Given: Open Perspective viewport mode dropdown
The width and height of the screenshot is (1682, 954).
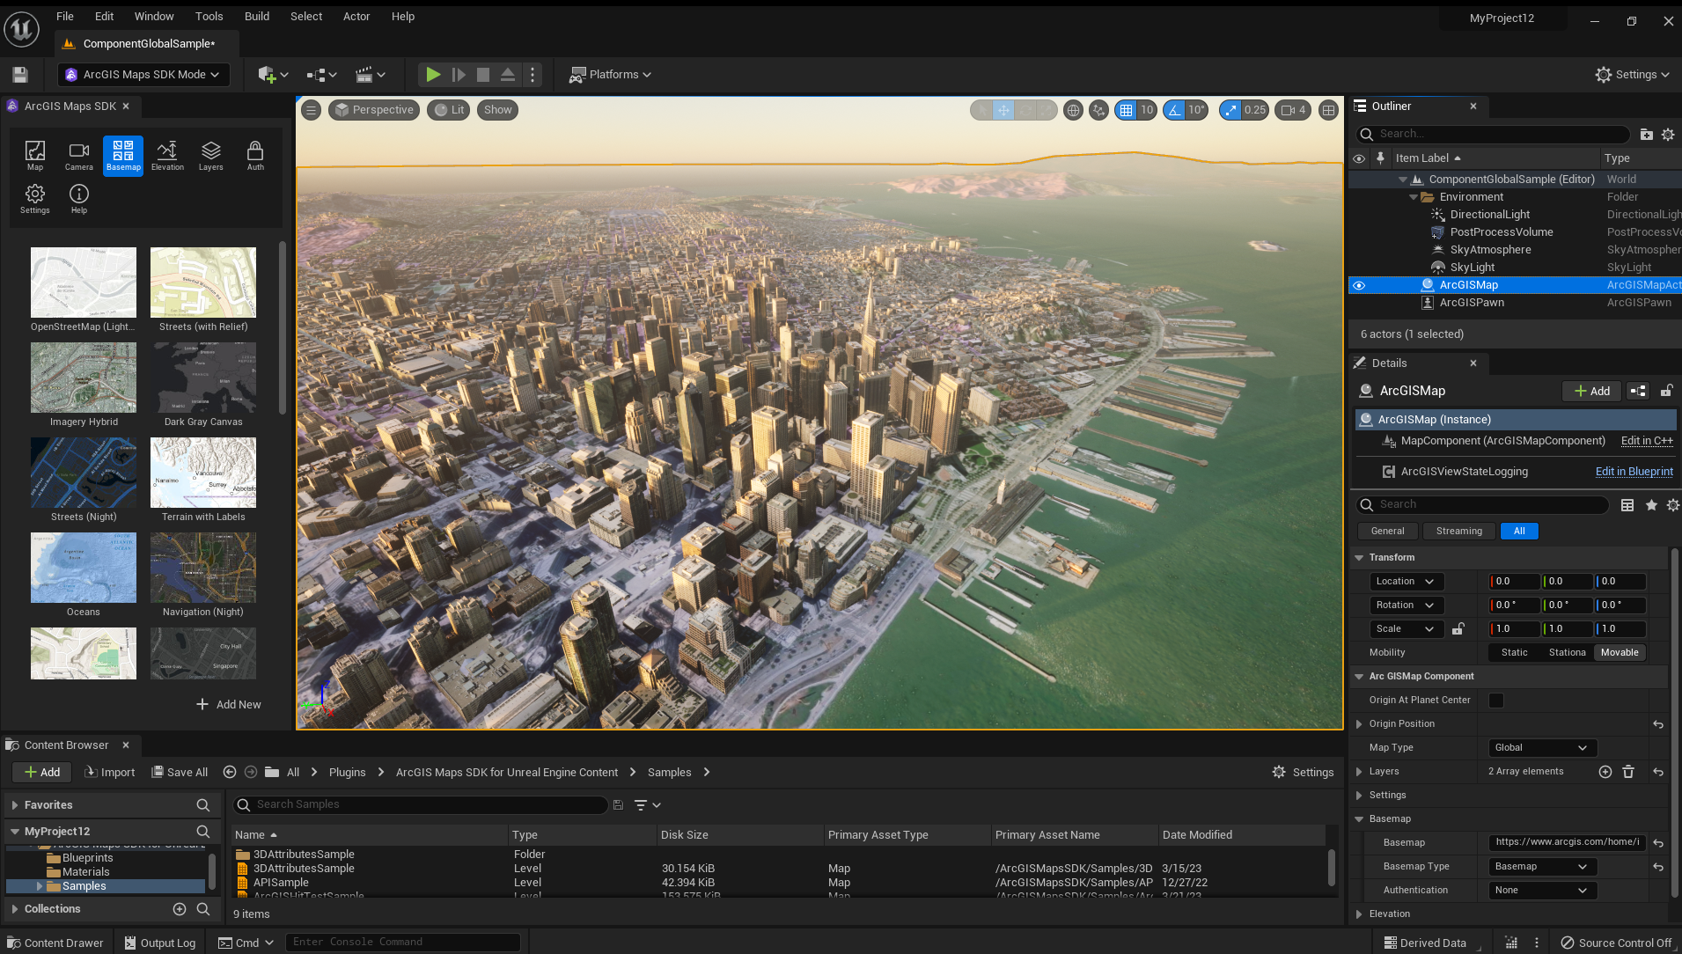Looking at the screenshot, I should [374, 110].
